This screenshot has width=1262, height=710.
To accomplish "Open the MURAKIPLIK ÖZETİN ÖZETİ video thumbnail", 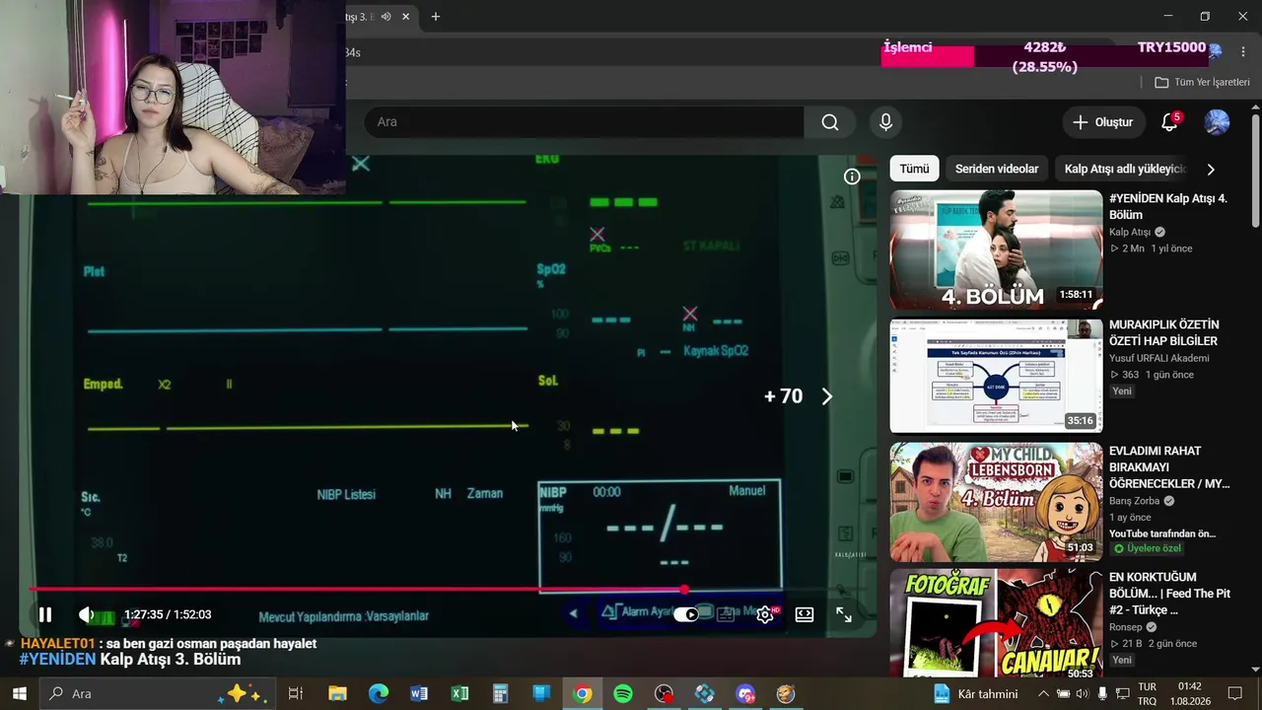I will (996, 377).
